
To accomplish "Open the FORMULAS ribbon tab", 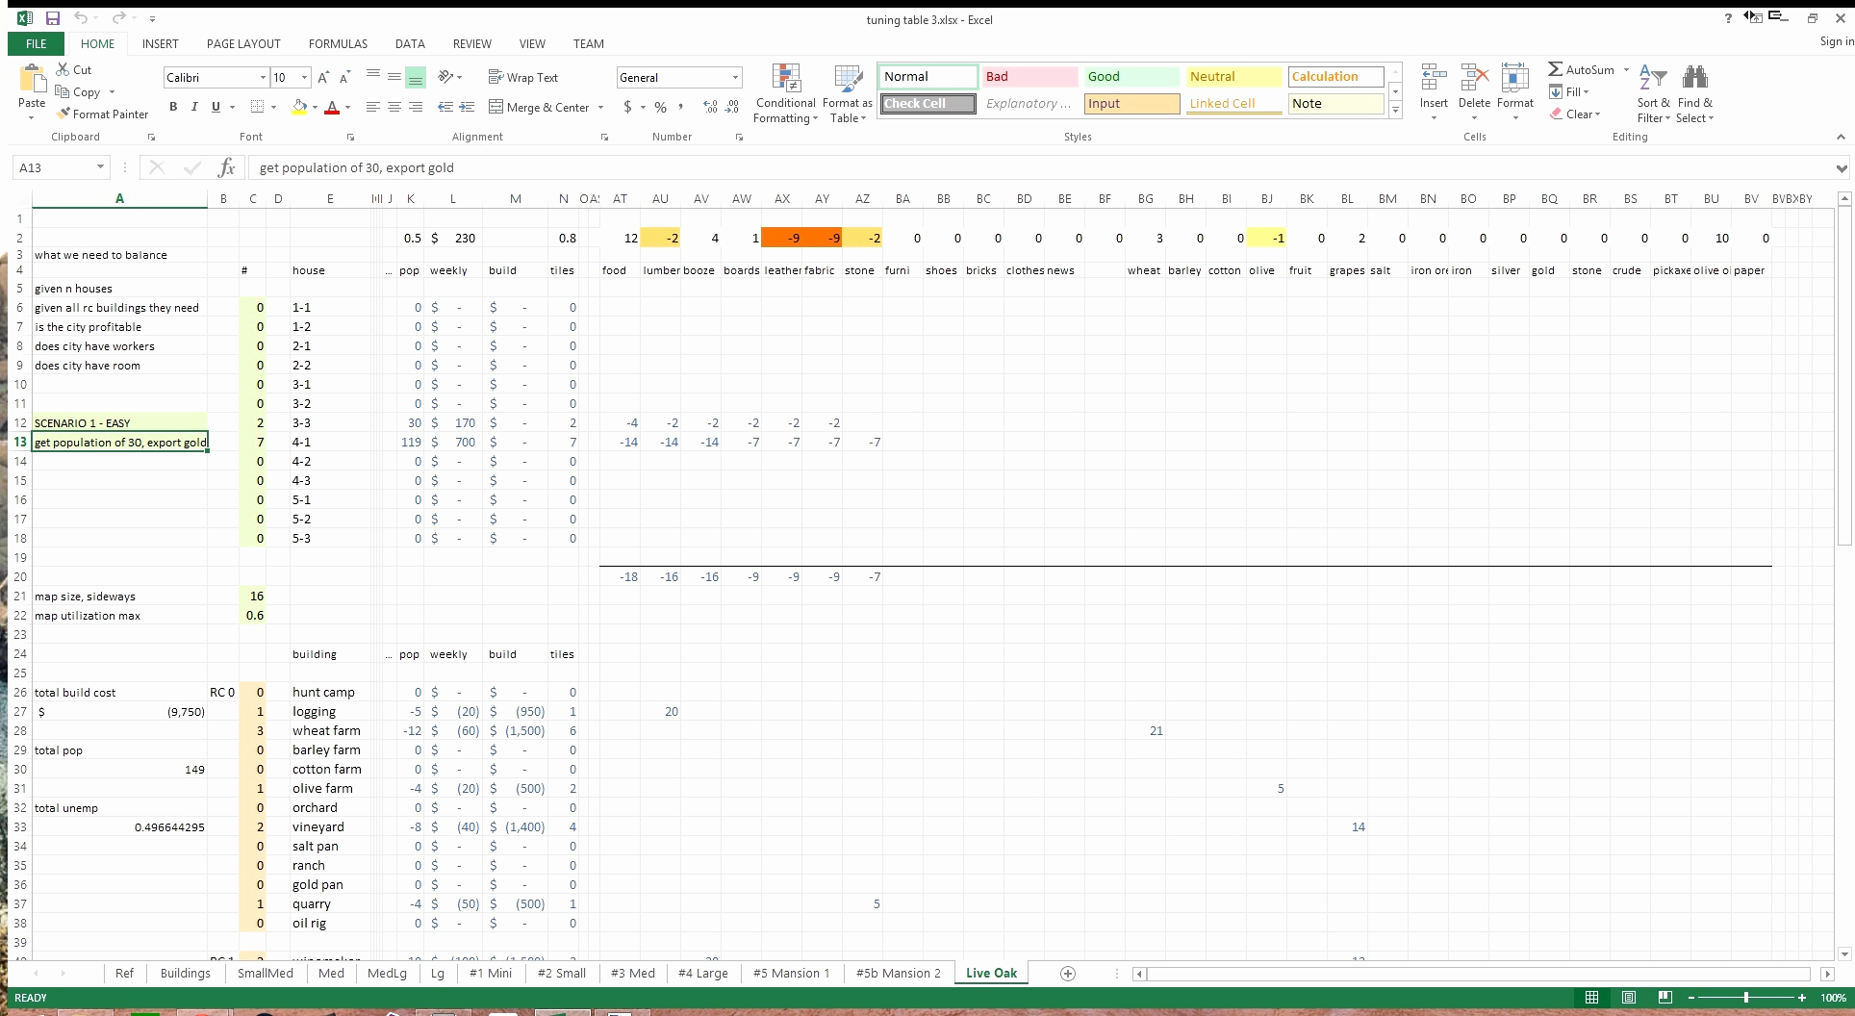I will pos(338,43).
